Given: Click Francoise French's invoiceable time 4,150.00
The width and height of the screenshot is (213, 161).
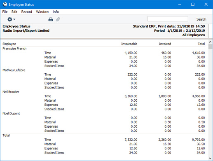Looking at the screenshot, I should click(x=131, y=53).
